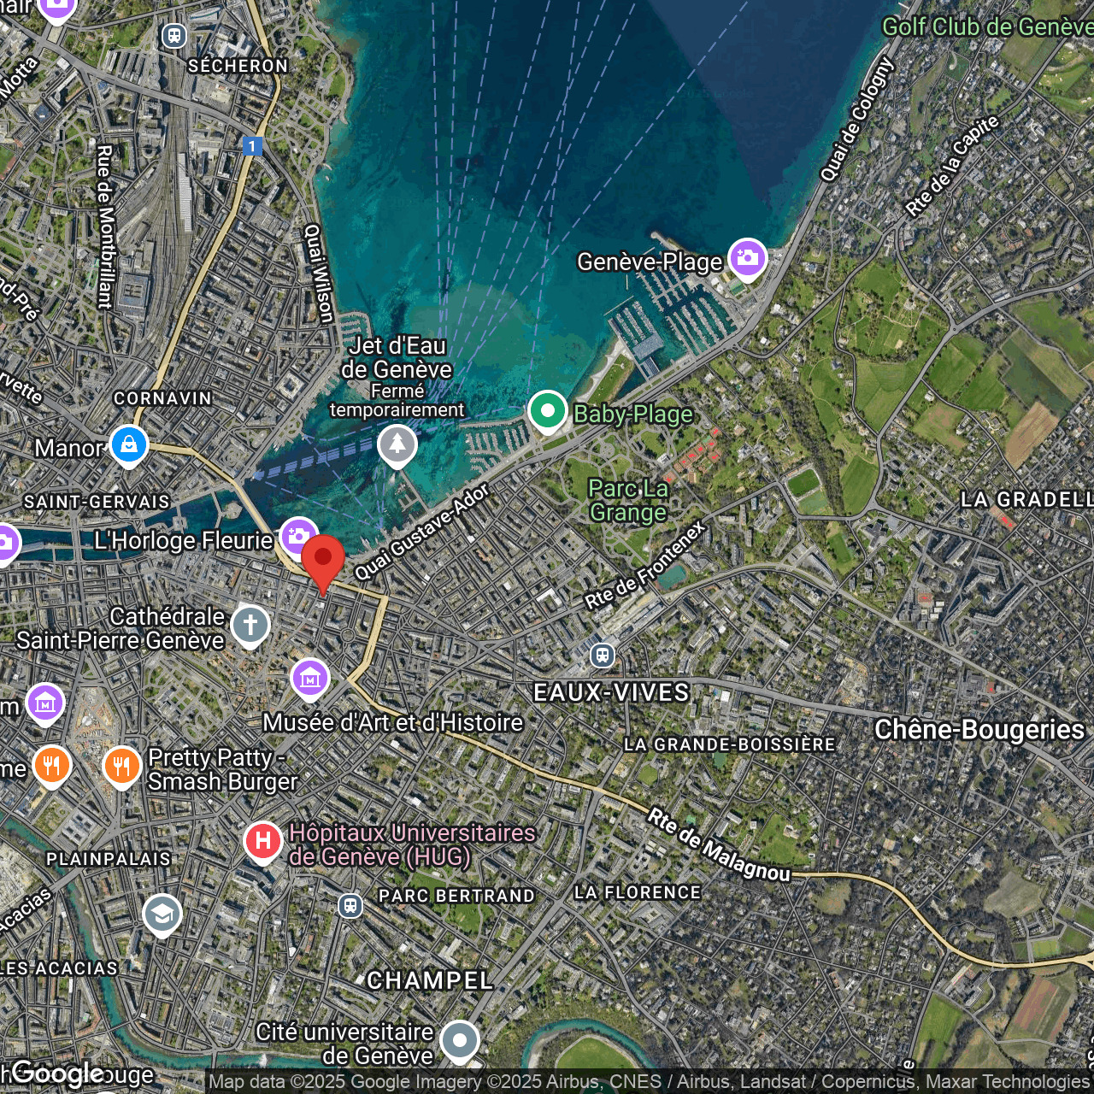Click the graduation cap school marker
This screenshot has height=1094, width=1094.
click(x=162, y=915)
